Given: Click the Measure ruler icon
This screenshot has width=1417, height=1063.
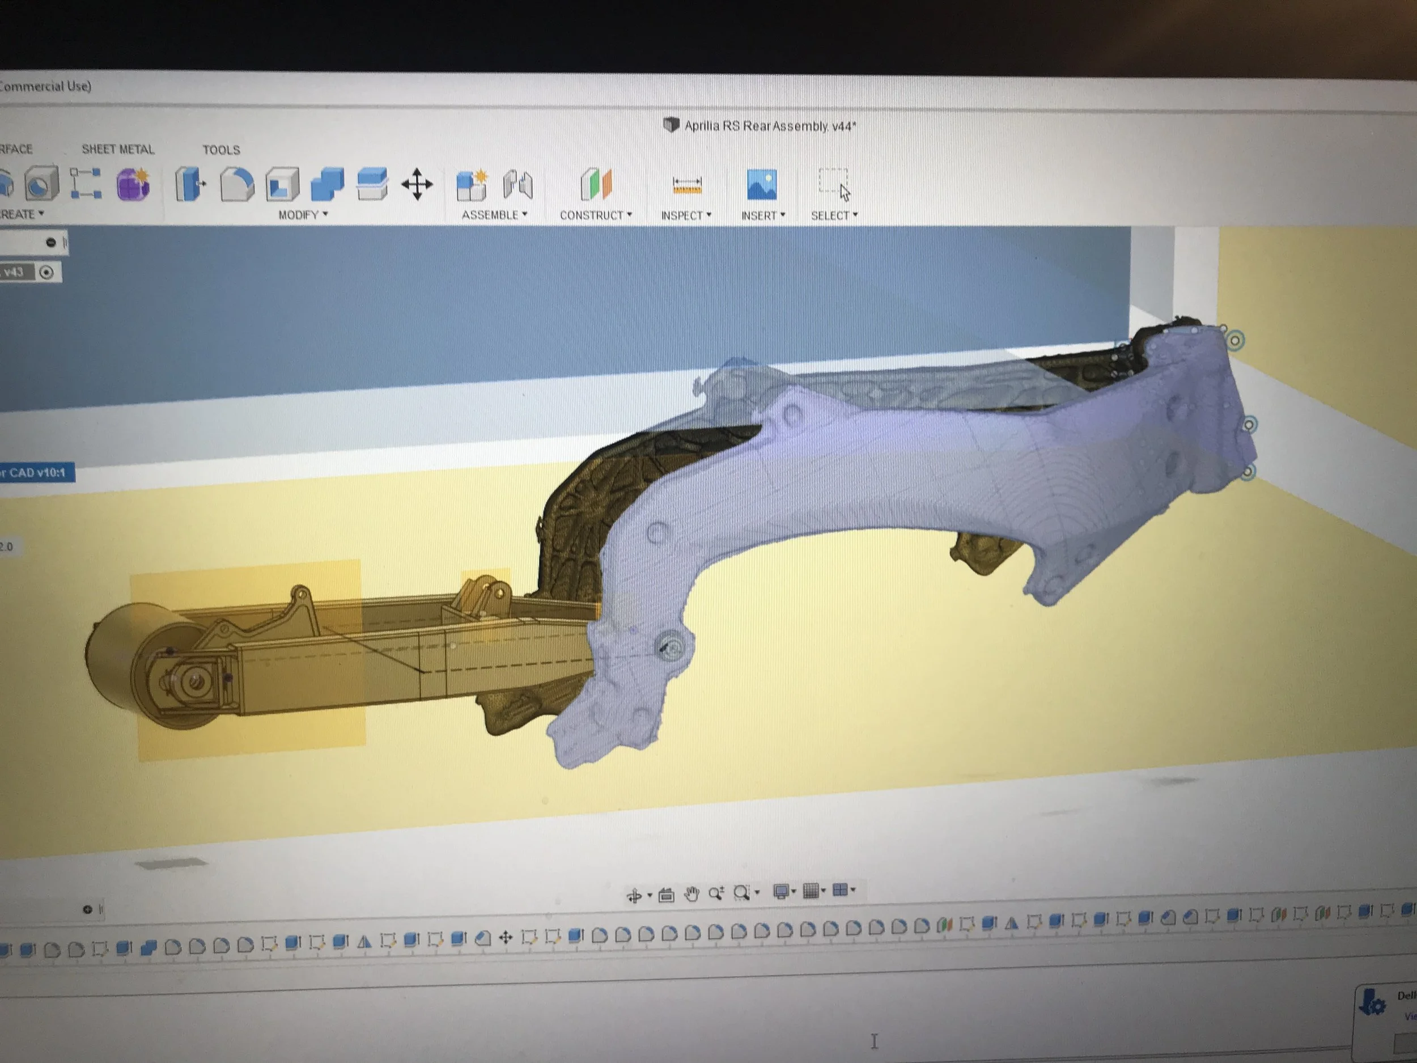Looking at the screenshot, I should [x=687, y=186].
